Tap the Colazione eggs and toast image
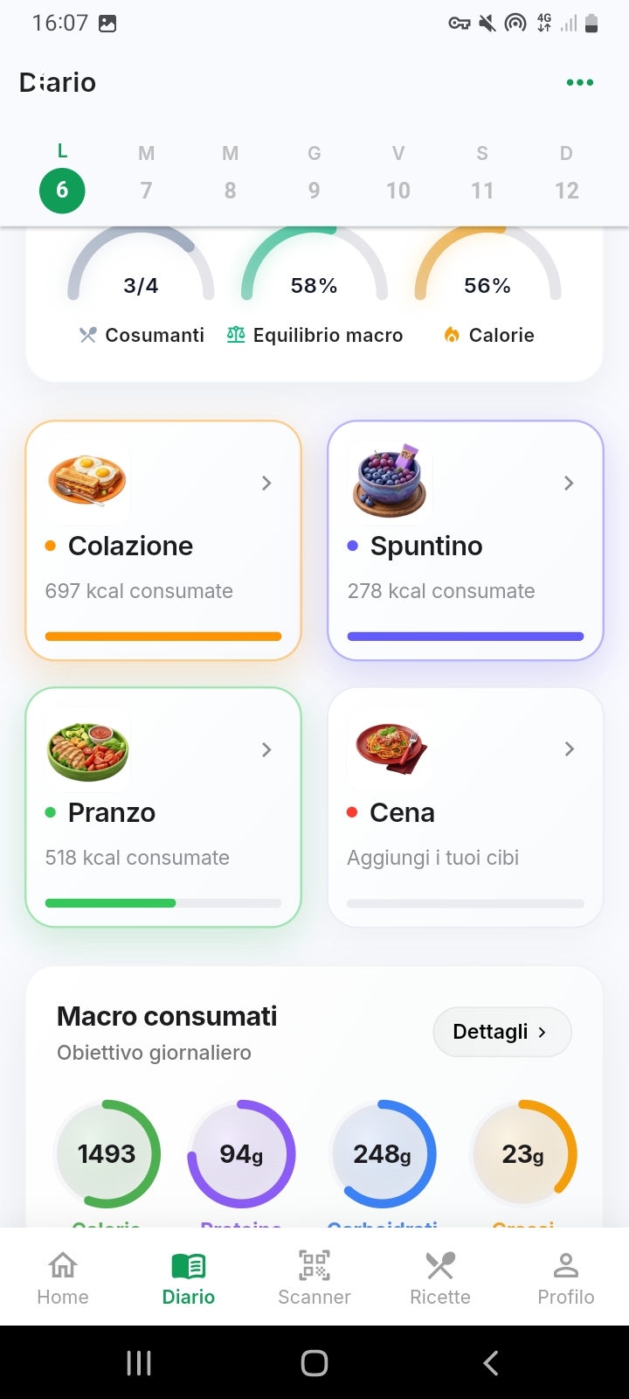This screenshot has width=629, height=1399. [87, 481]
